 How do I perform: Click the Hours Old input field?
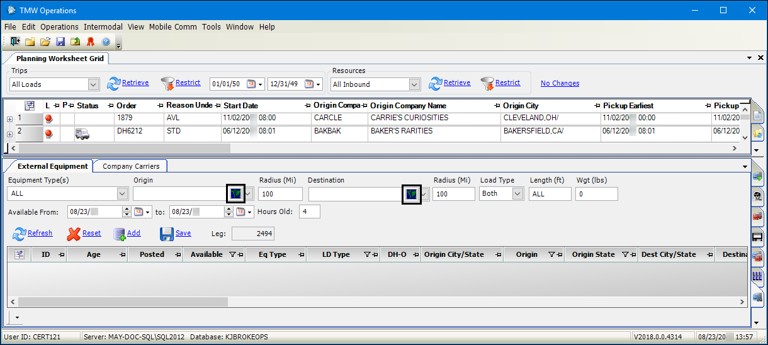pyautogui.click(x=310, y=212)
